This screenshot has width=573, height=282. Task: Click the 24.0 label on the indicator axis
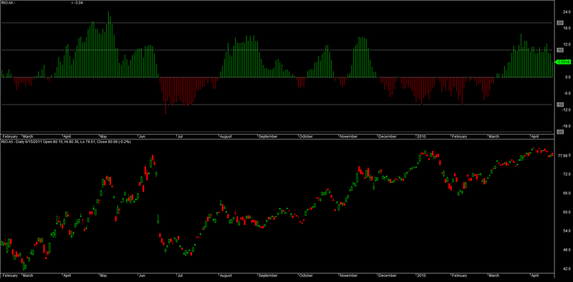click(567, 11)
